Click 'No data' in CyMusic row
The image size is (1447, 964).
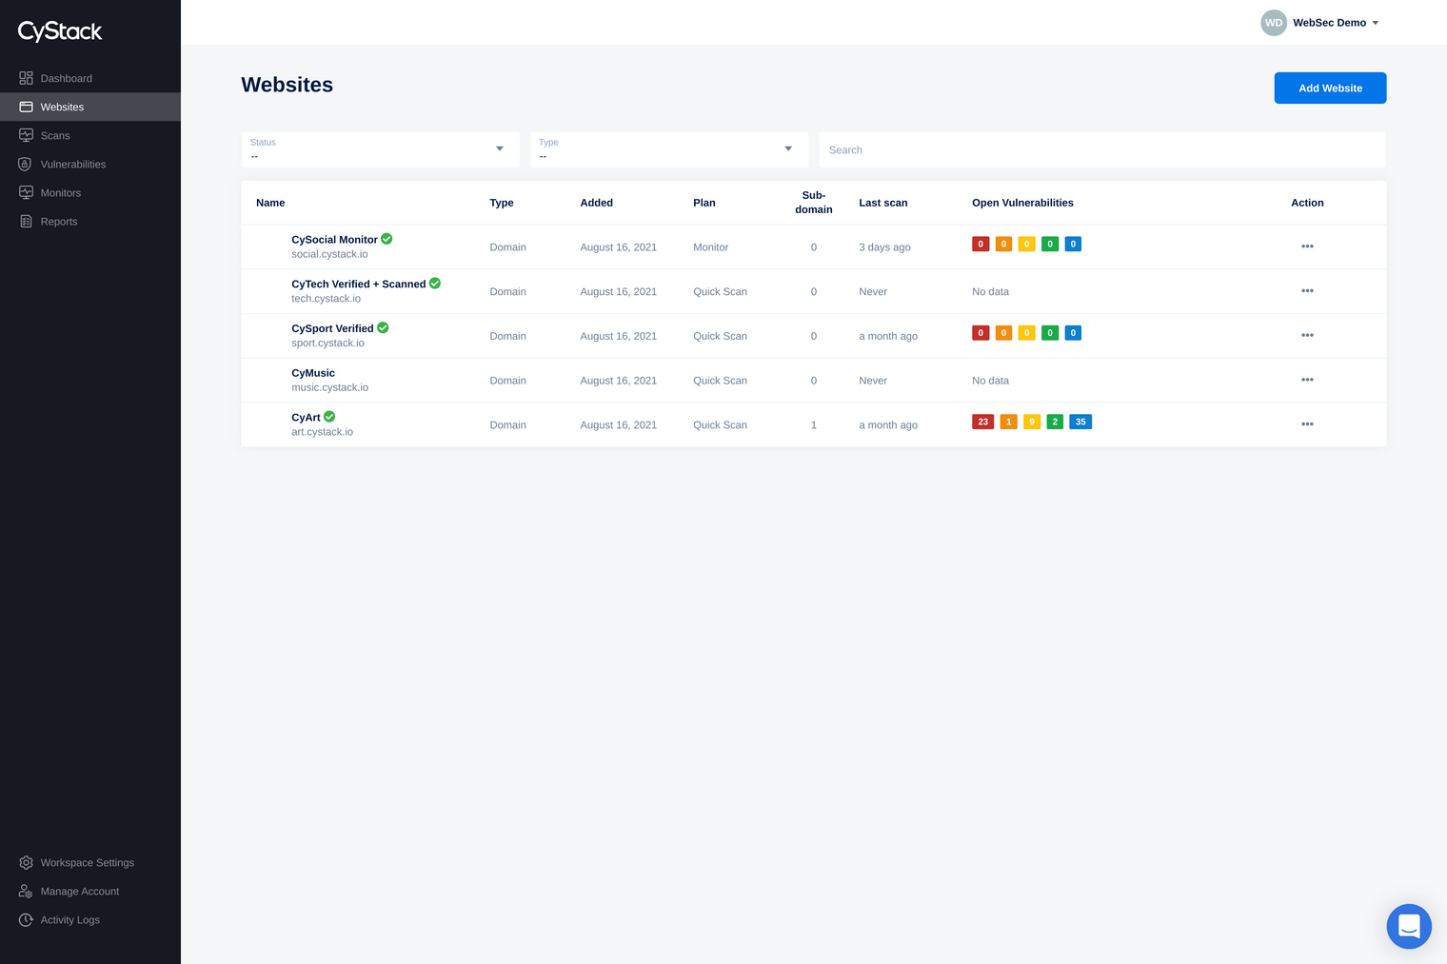pyautogui.click(x=990, y=381)
